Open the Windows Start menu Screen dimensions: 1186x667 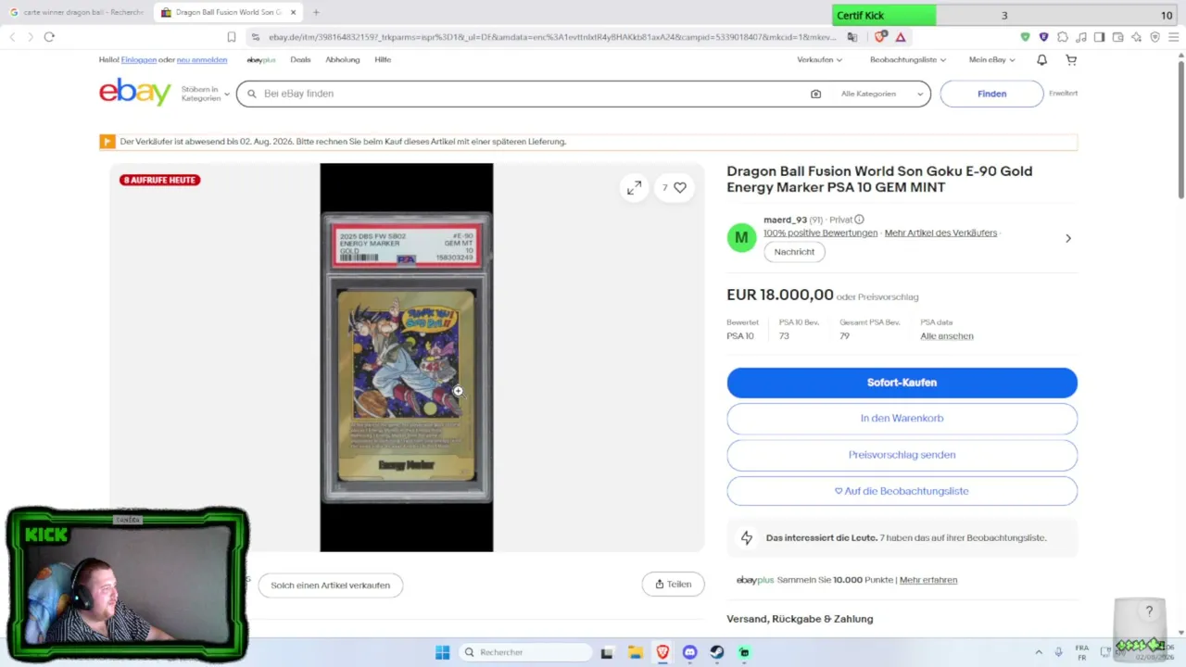point(442,652)
